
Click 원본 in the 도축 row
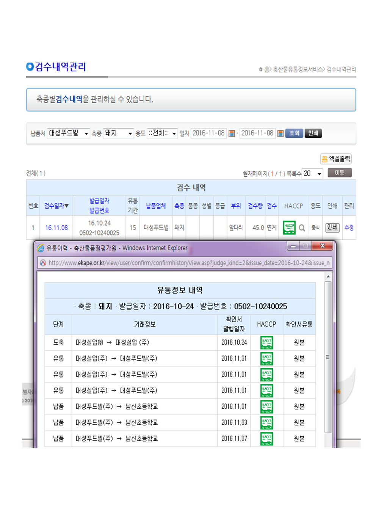[x=299, y=342]
